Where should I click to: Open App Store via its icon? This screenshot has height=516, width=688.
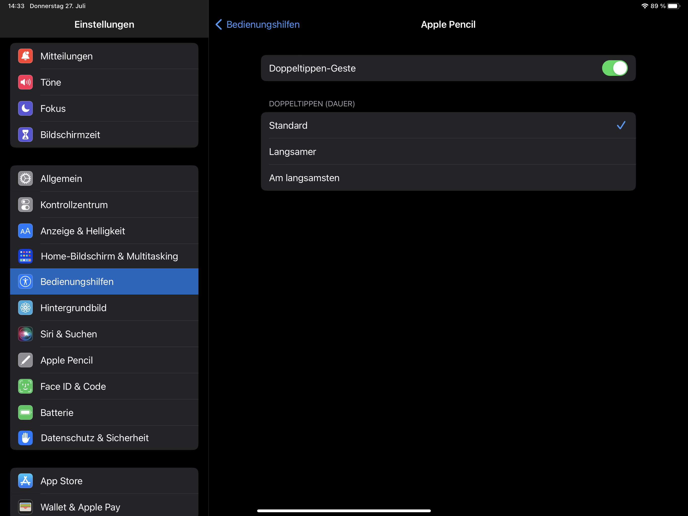[x=25, y=481]
